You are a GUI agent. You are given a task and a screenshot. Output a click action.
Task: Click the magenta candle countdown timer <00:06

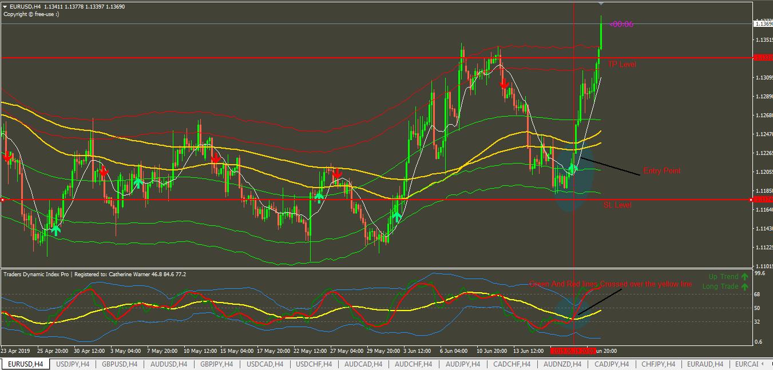tap(621, 24)
